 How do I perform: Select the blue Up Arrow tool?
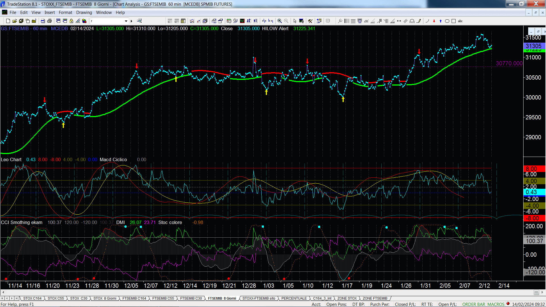(x=440, y=21)
